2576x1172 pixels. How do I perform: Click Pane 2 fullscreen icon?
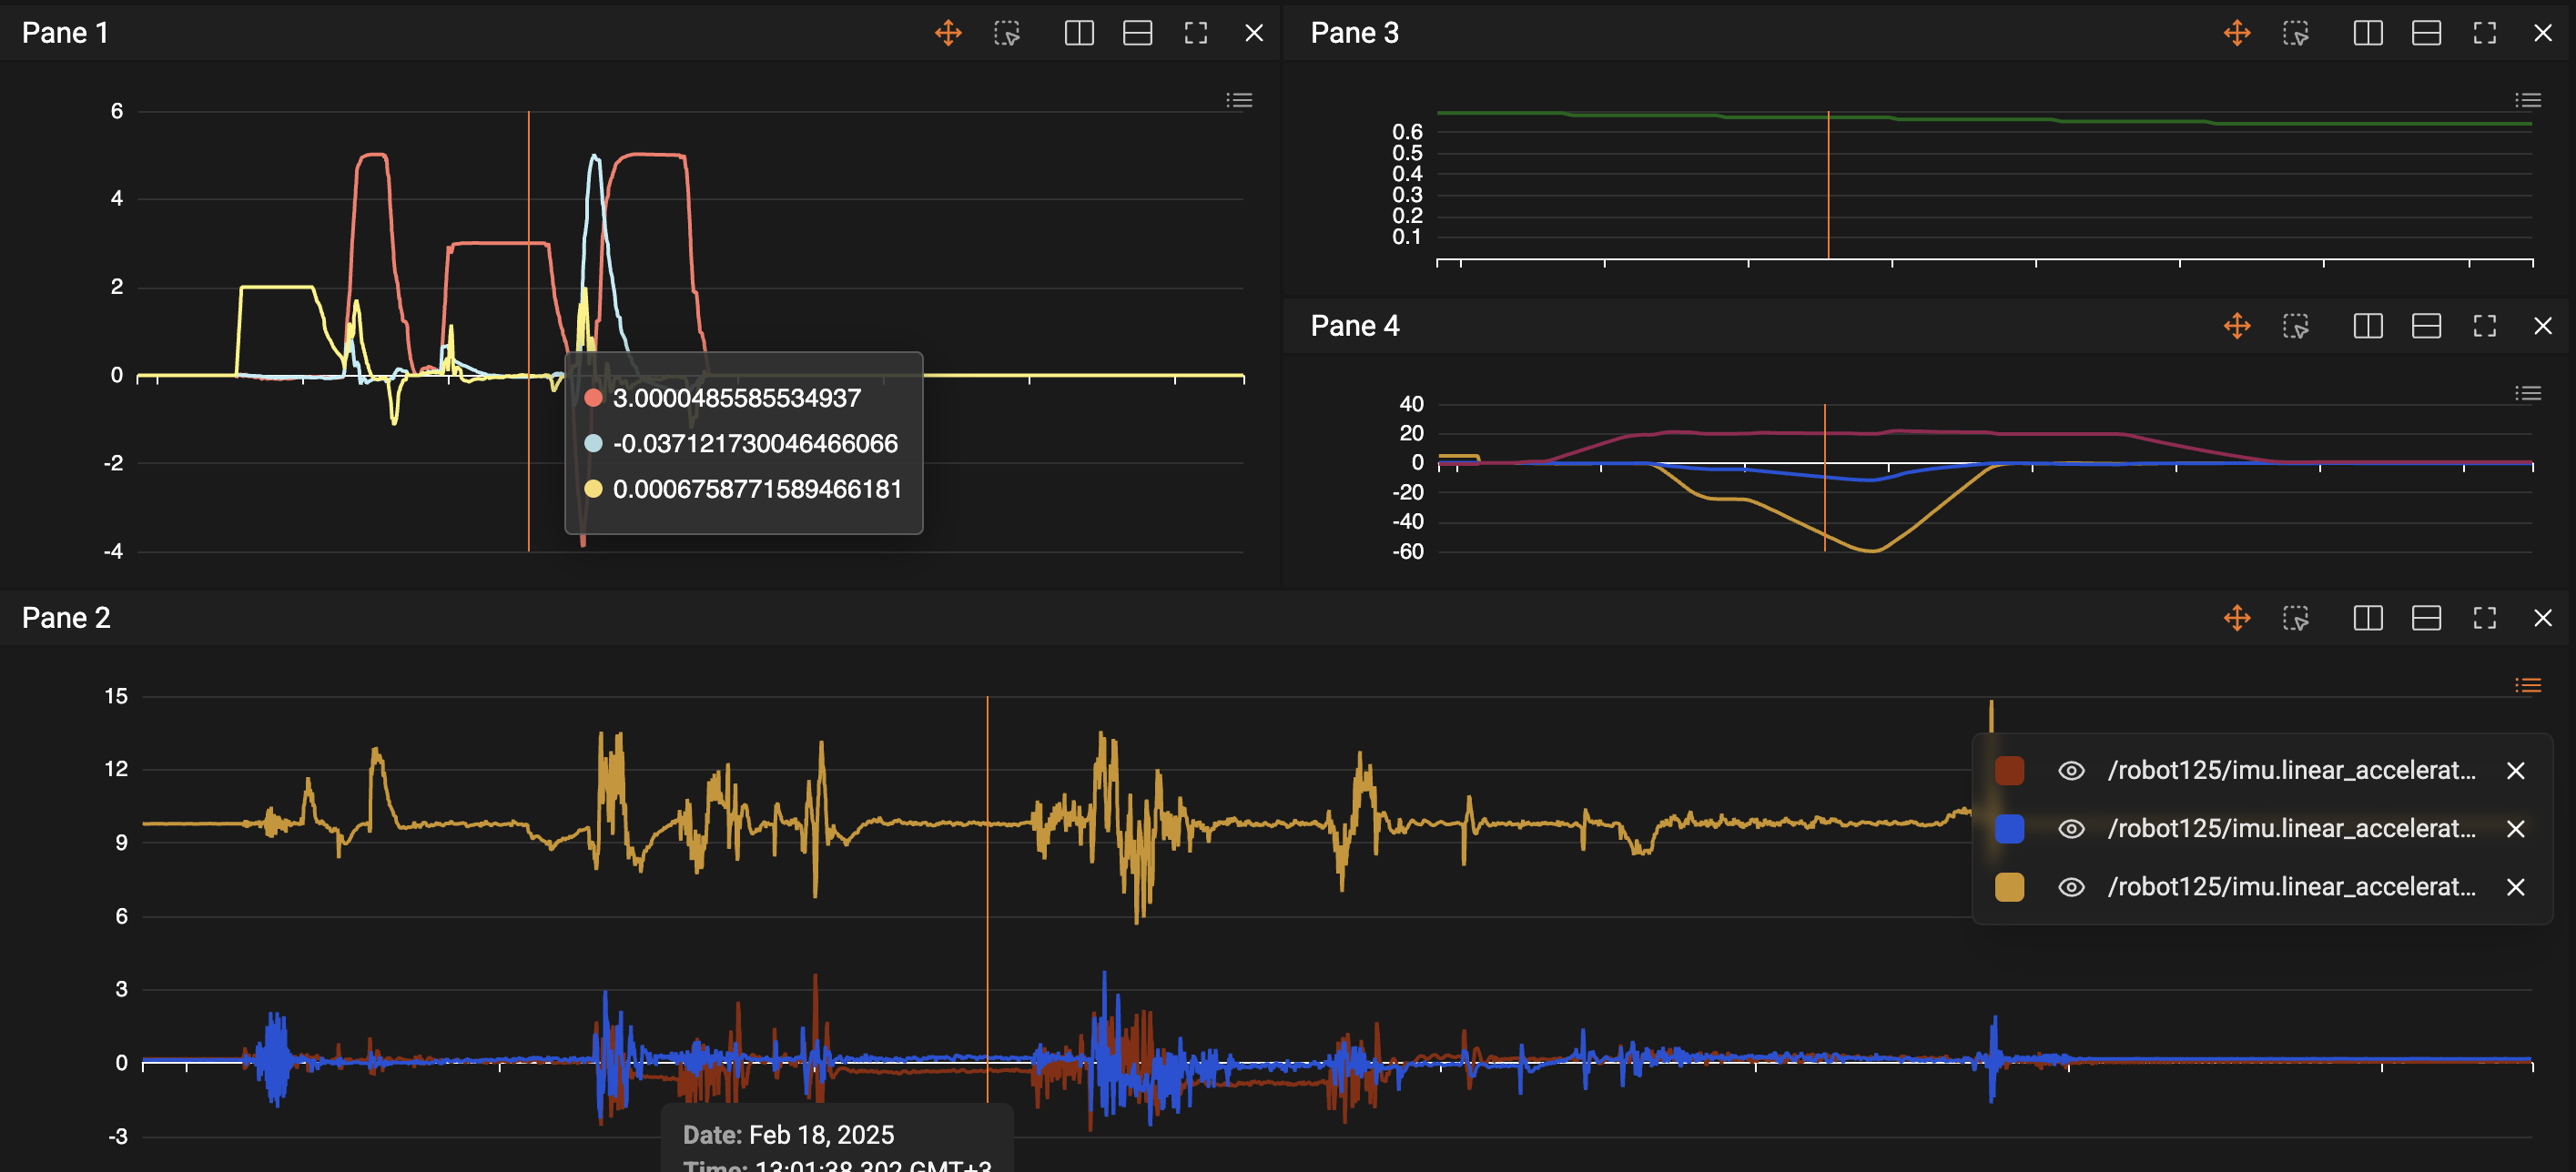(2484, 618)
